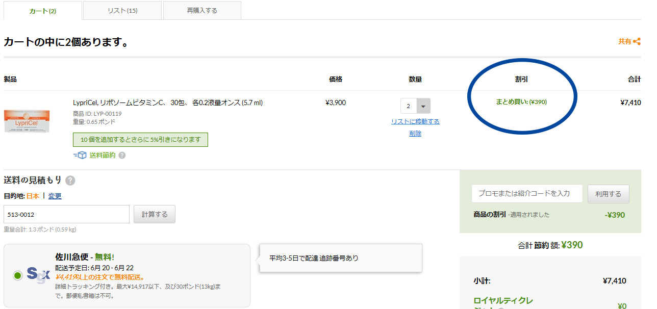Click the 利用する apply button
Image resolution: width=657 pixels, height=309 pixels.
tap(609, 194)
